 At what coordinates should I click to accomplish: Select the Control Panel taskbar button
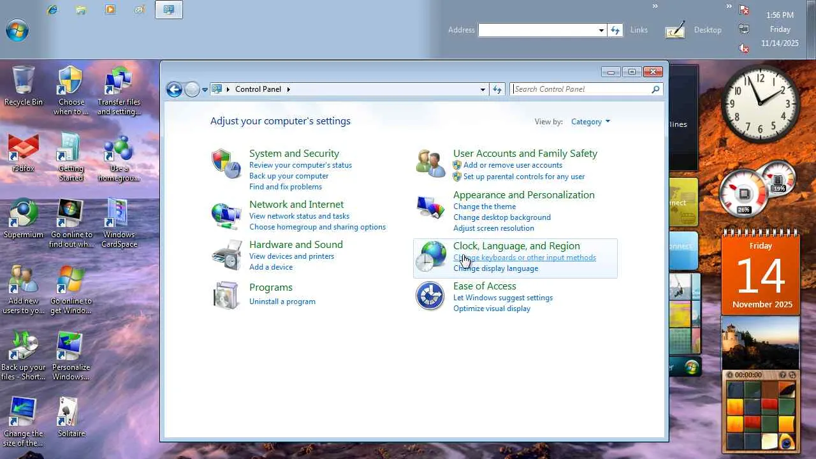coord(169,10)
